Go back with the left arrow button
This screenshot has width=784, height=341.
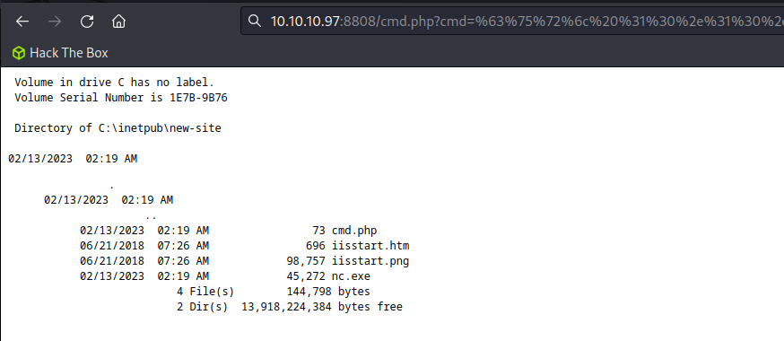[x=22, y=21]
